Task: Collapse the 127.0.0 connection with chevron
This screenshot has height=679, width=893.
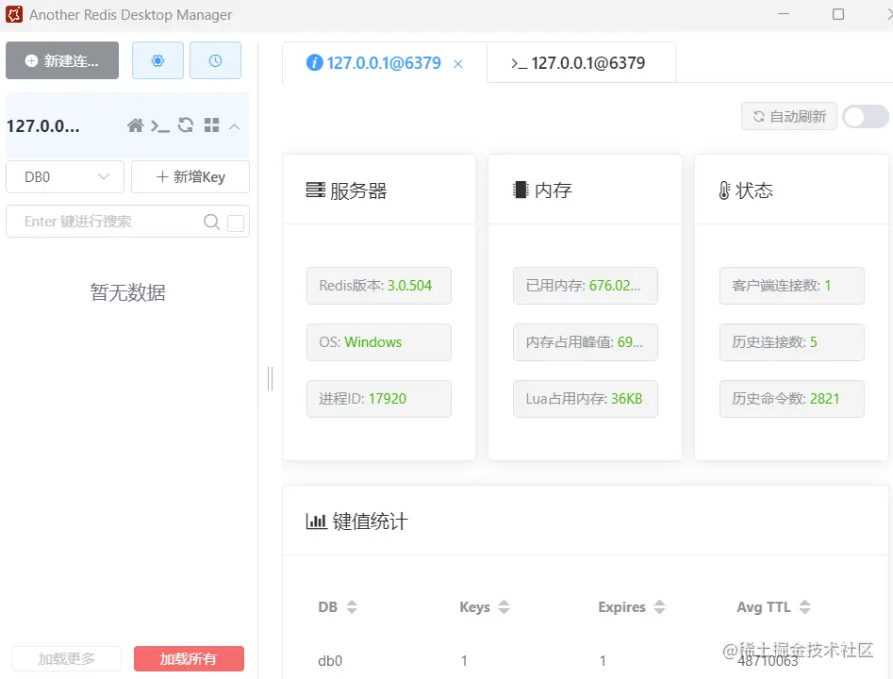Action: tap(235, 126)
